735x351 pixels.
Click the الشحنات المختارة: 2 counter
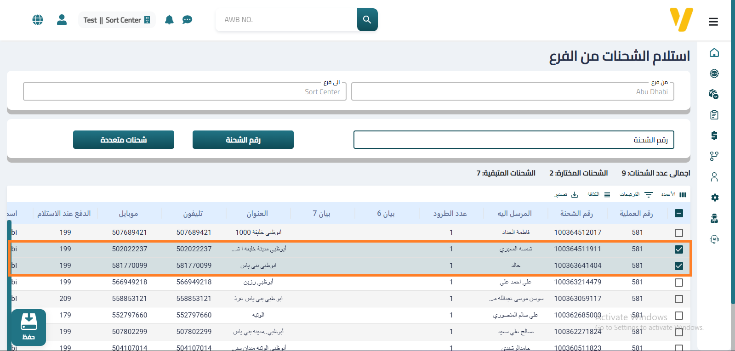pyautogui.click(x=578, y=173)
